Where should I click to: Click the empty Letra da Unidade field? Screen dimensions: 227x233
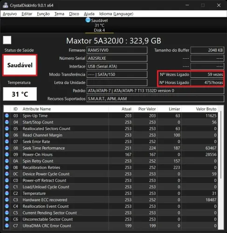point(117,82)
